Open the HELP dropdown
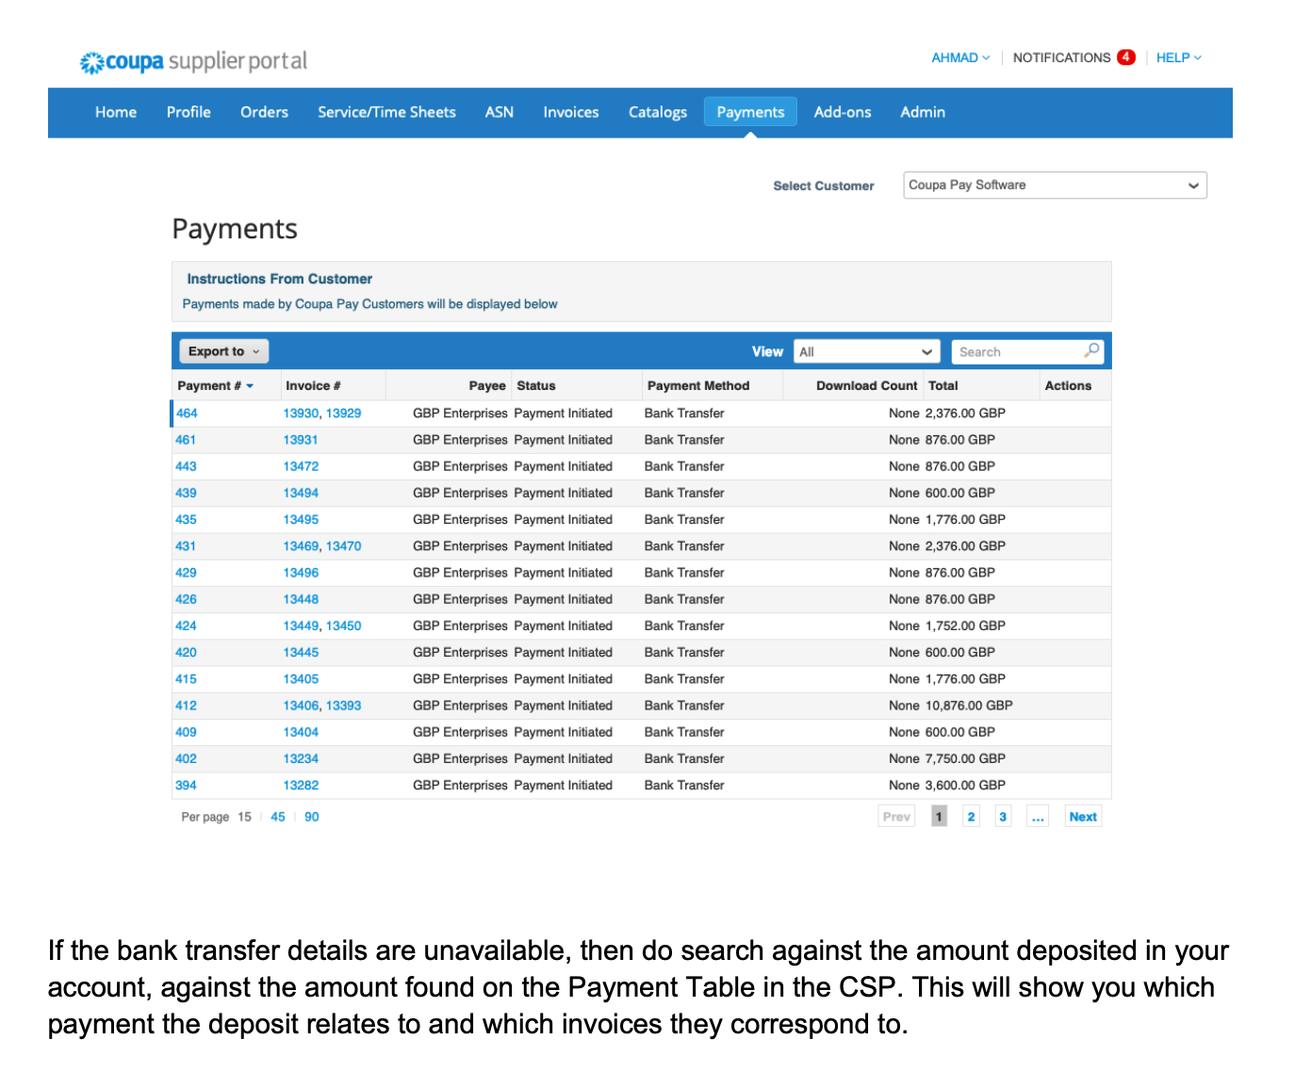 point(1178,57)
